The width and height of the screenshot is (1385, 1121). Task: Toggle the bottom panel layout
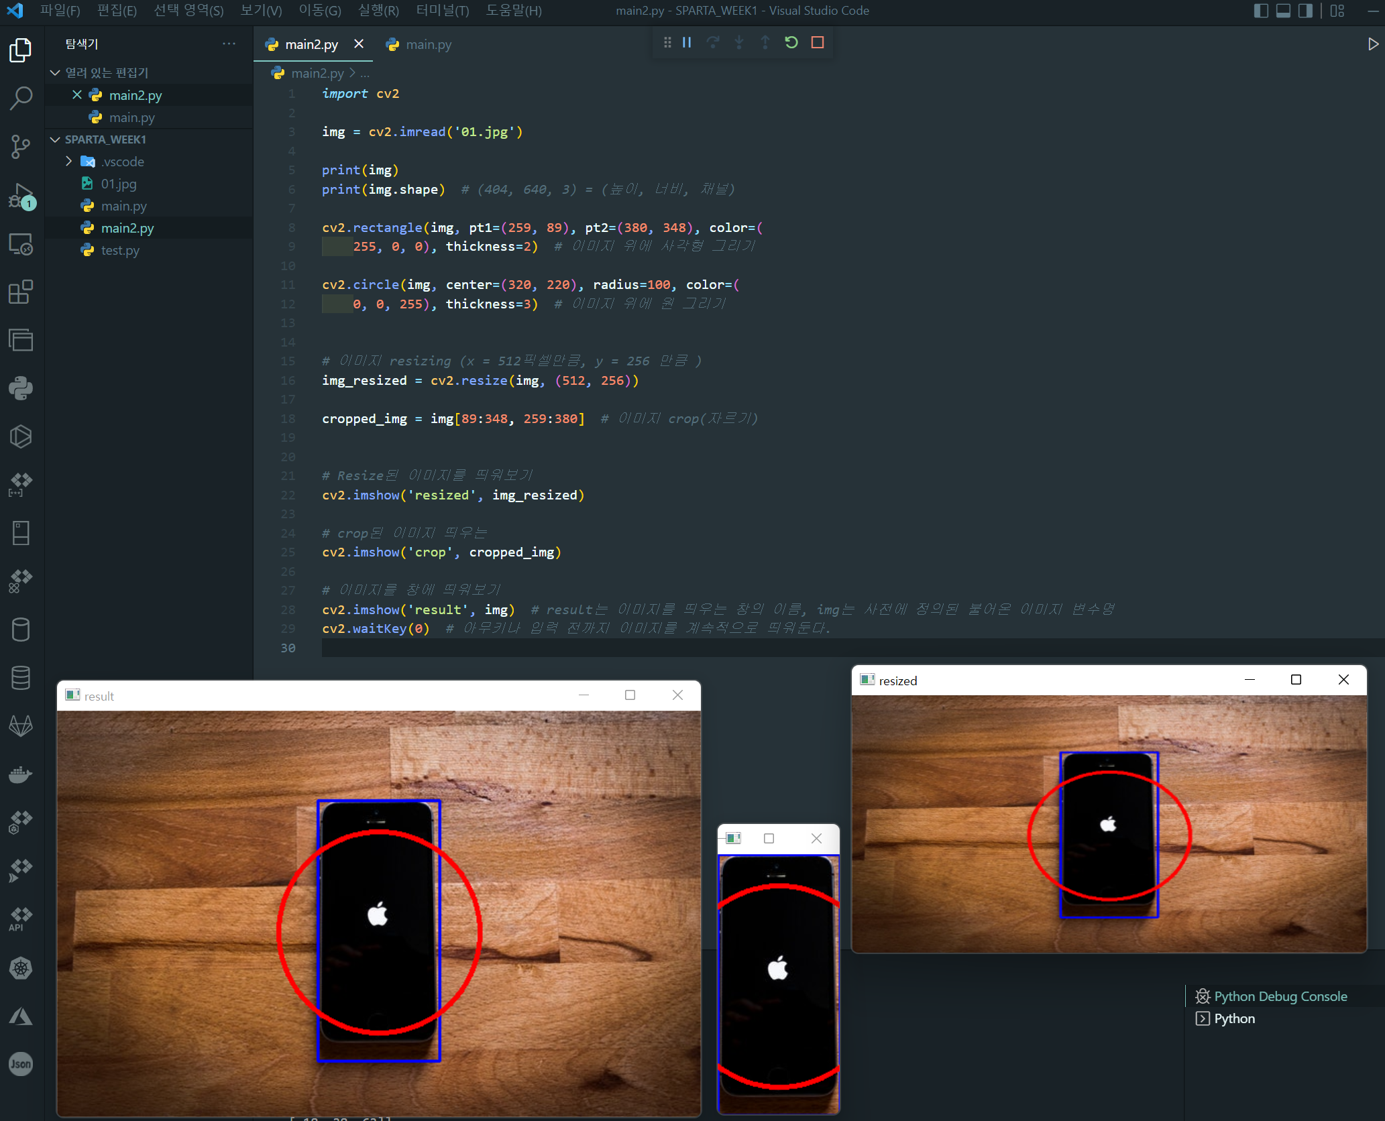click(1283, 11)
